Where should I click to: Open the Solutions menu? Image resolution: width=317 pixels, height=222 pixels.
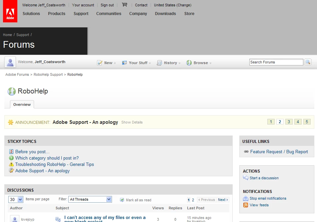click(x=31, y=14)
